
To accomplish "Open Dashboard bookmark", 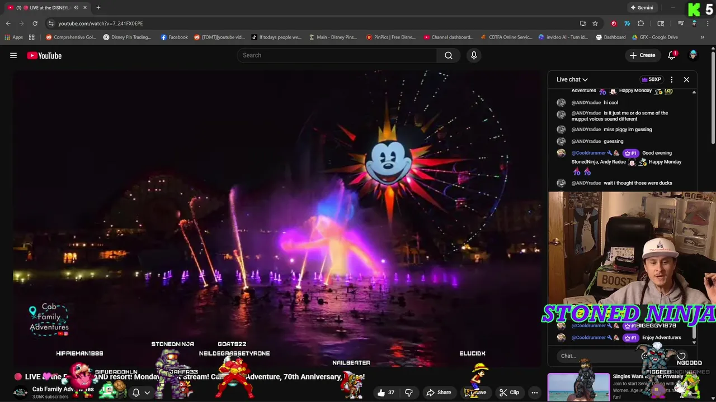I will 610,37.
